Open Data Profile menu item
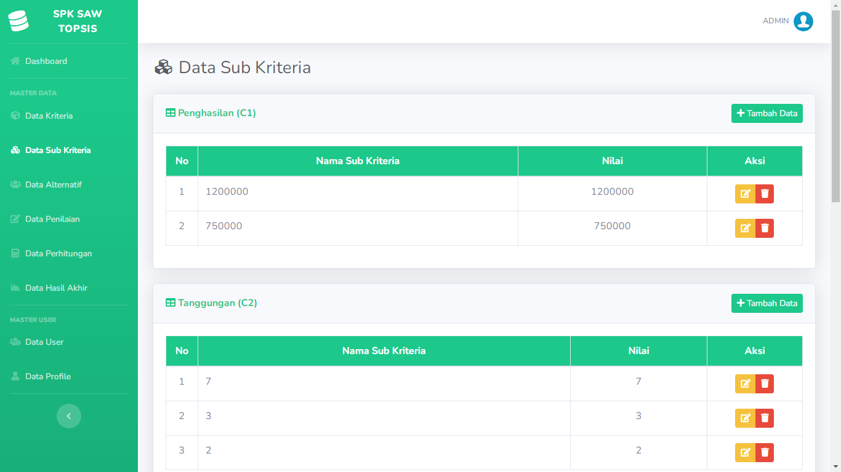841x472 pixels. (69, 376)
